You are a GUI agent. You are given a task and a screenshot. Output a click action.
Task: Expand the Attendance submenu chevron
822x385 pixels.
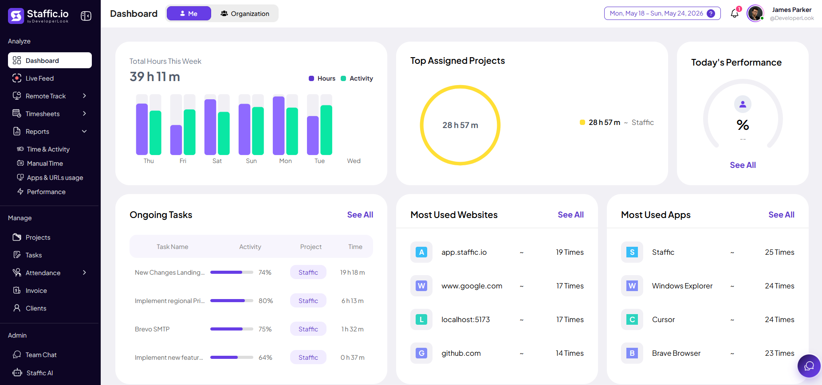(84, 272)
